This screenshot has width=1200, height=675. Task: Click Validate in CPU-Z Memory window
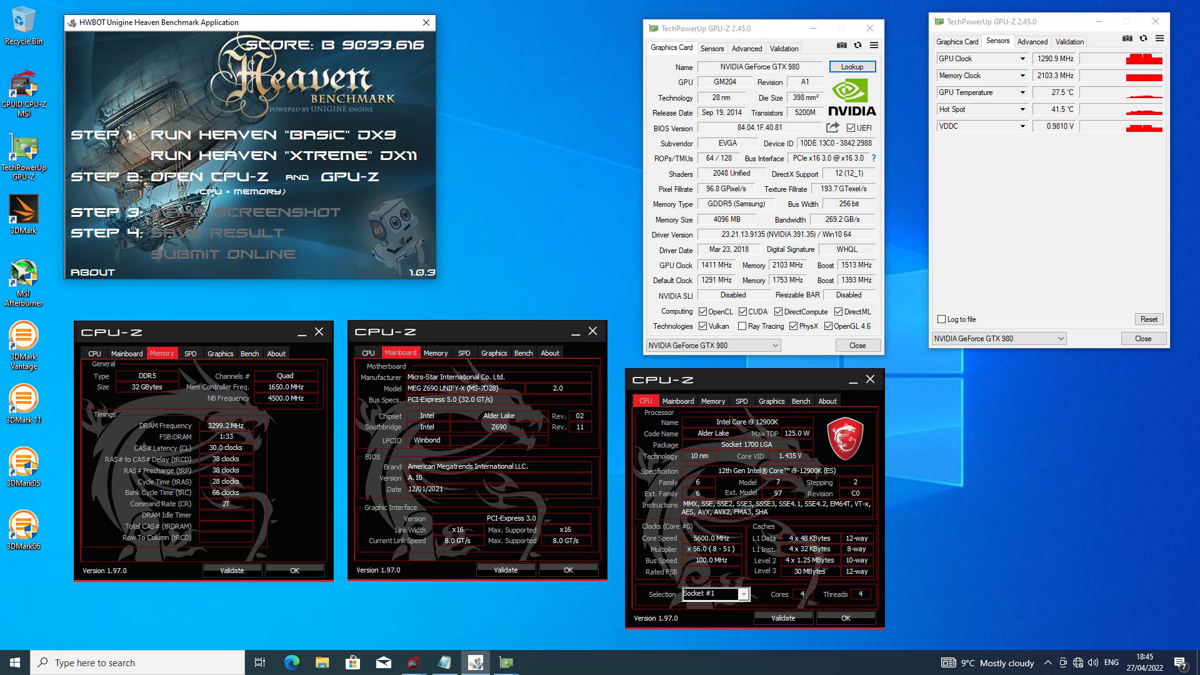coord(232,571)
